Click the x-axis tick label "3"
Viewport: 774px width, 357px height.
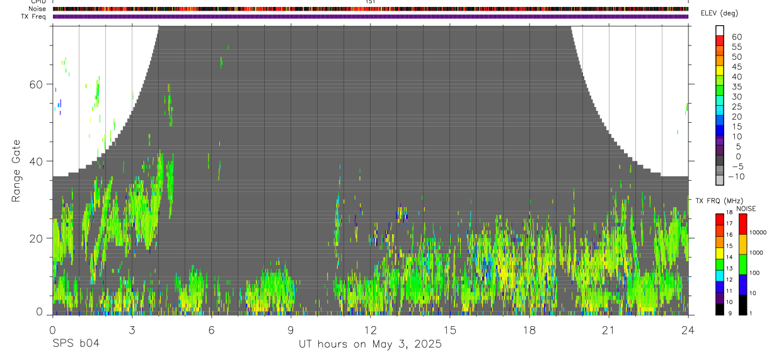click(x=132, y=330)
